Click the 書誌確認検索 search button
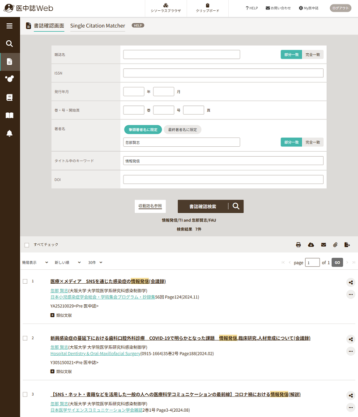The height and width of the screenshot is (417, 358). pos(211,206)
